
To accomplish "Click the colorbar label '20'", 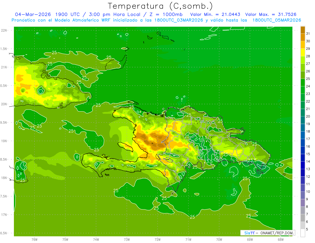I will pos(308,116).
